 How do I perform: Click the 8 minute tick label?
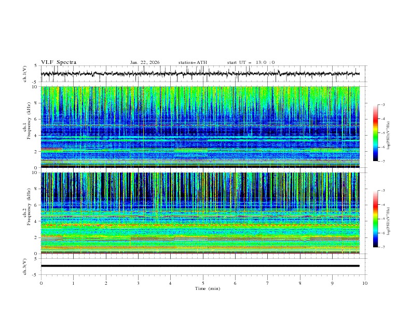(300, 283)
